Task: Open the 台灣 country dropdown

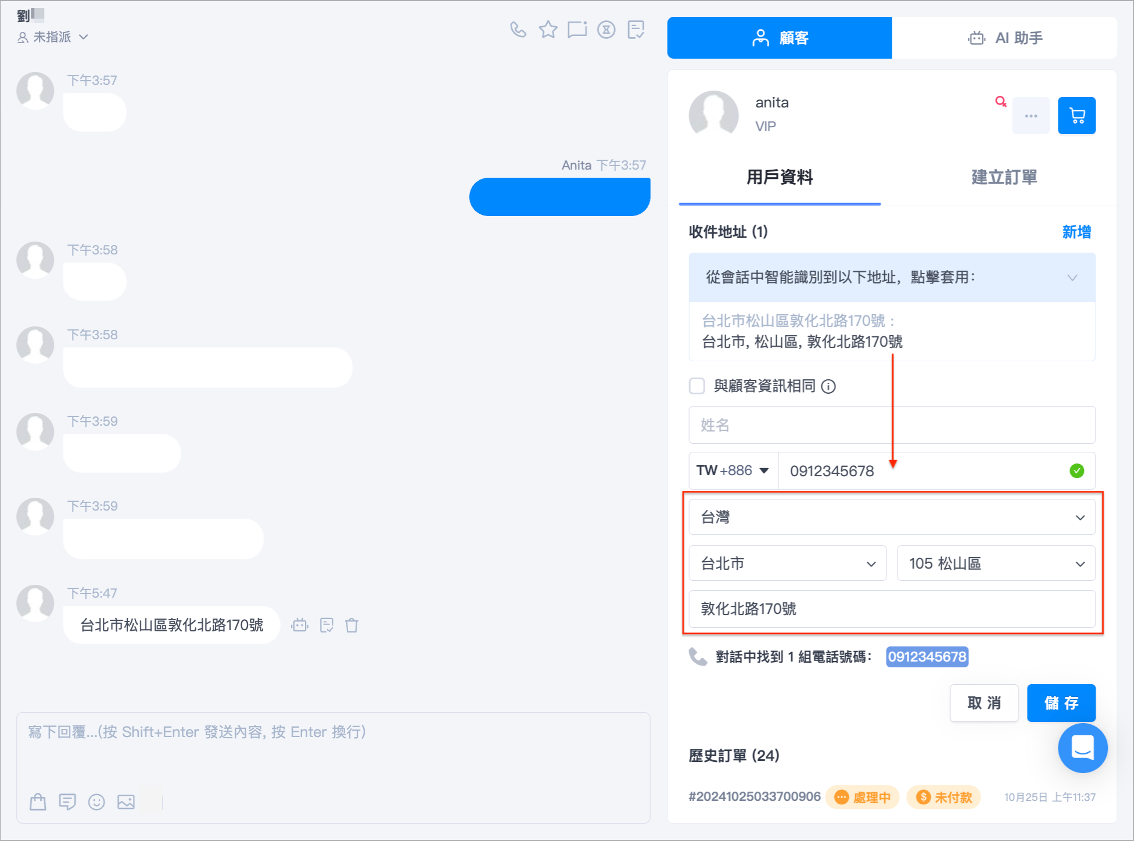Action: pos(892,517)
